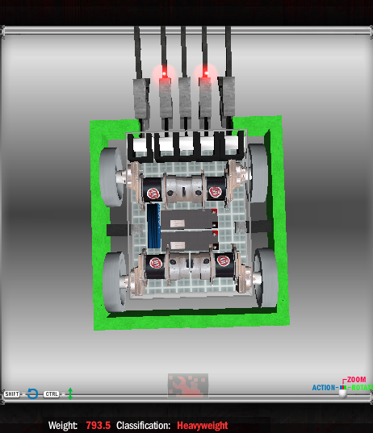Select the lower black control board
This screenshot has height=433, width=373.
click(189, 241)
